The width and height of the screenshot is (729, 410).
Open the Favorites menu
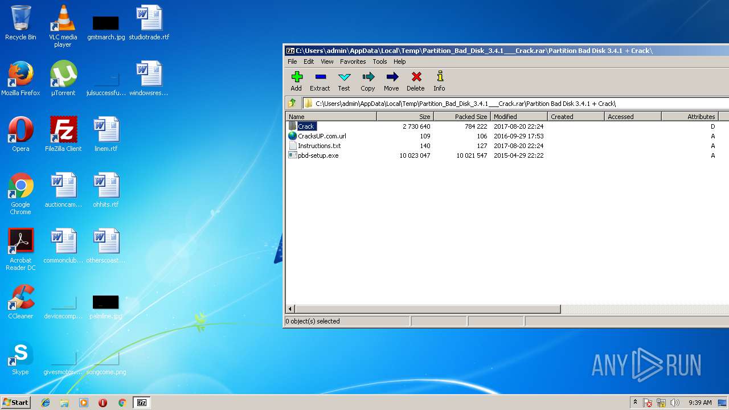tap(353, 61)
